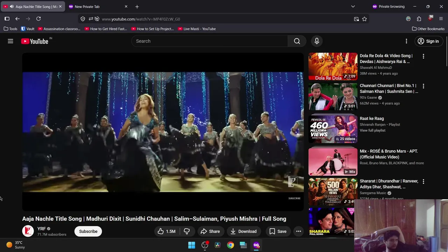Mute the Aaja Nachle tab audio
Viewport: 448px width, 252px height.
(x=12, y=7)
